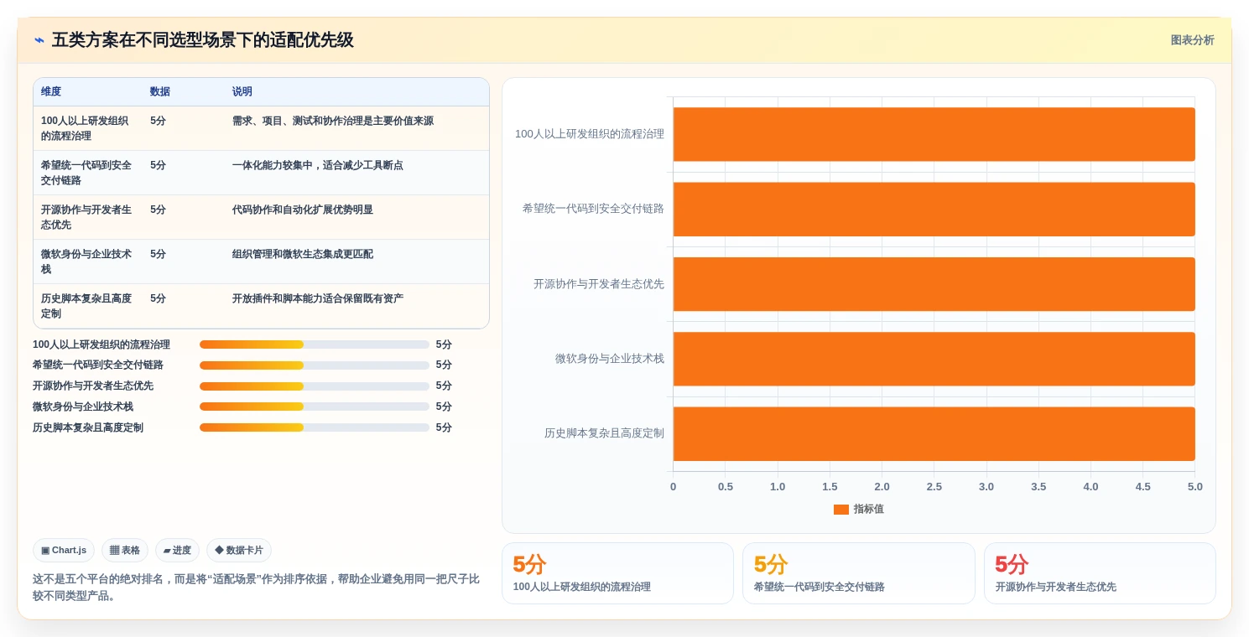Click the 维度 column header
This screenshot has width=1249, height=637.
51,92
